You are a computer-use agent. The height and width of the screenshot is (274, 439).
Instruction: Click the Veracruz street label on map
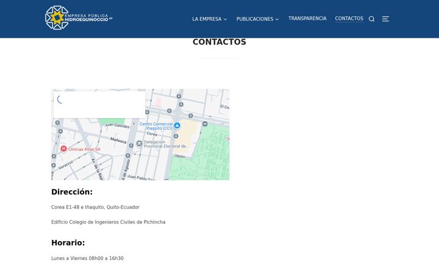tap(65, 164)
